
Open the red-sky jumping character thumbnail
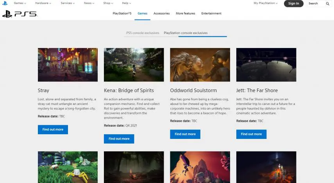(200, 167)
